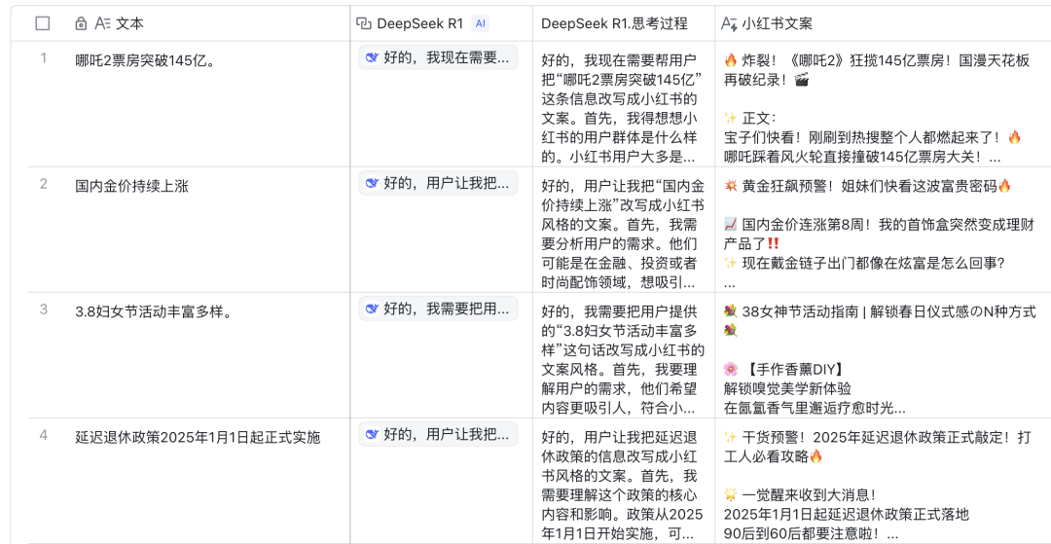Select 小红书文案 cell starting 炸裂！《哪吒2》
This screenshot has width=1051, height=544.
coord(882,104)
